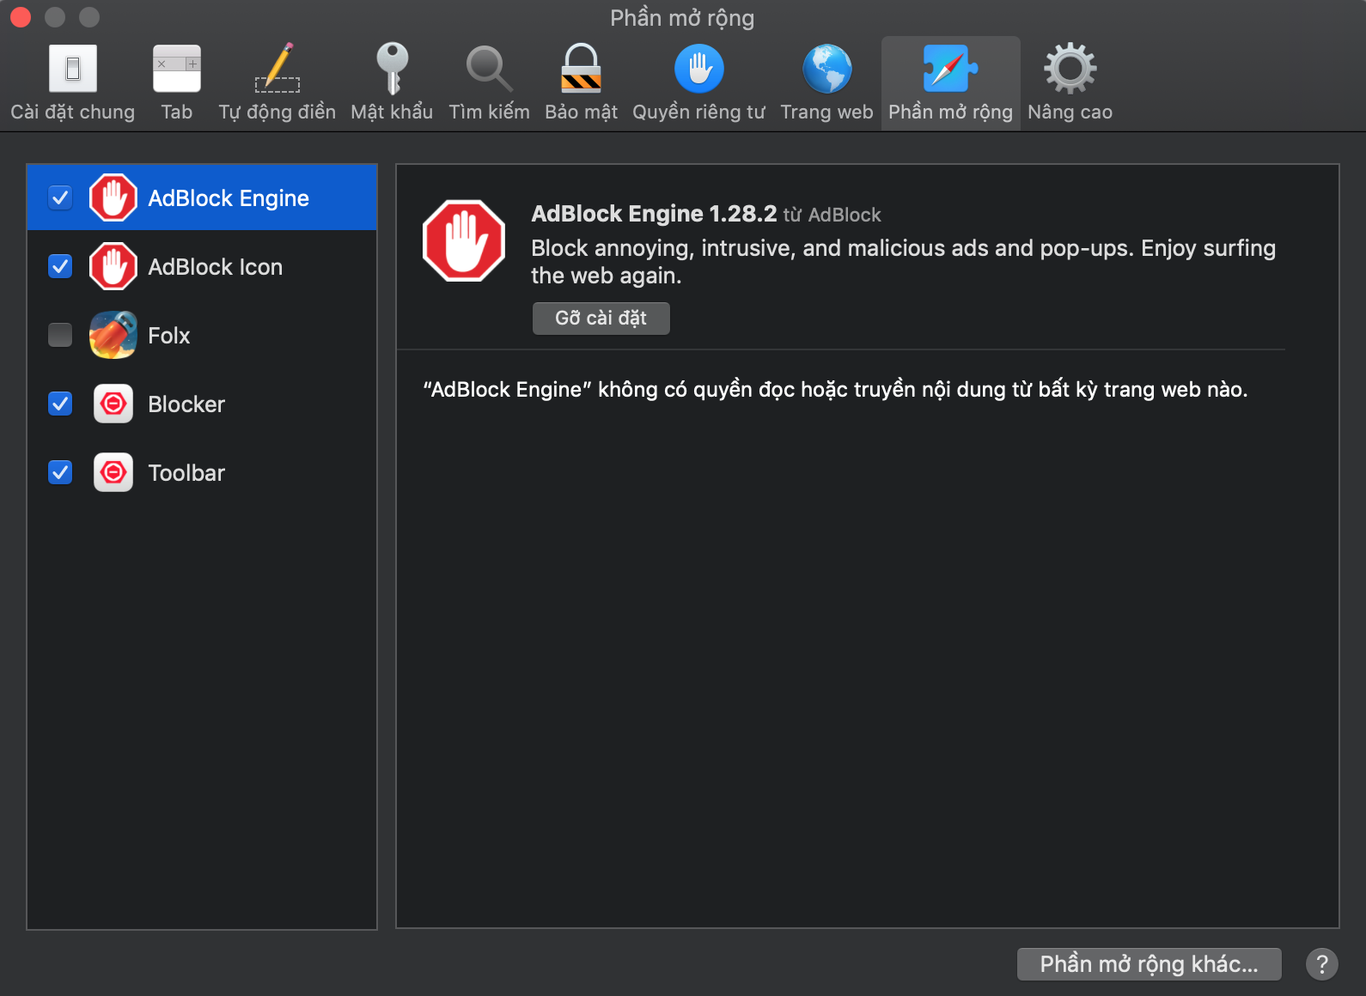The image size is (1366, 996).
Task: Uncheck the AdBlock Icon extension checkbox
Action: pyautogui.click(x=60, y=266)
